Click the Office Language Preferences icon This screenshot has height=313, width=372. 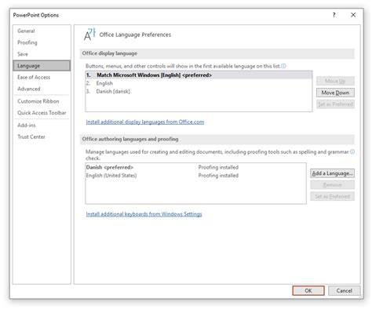(89, 35)
